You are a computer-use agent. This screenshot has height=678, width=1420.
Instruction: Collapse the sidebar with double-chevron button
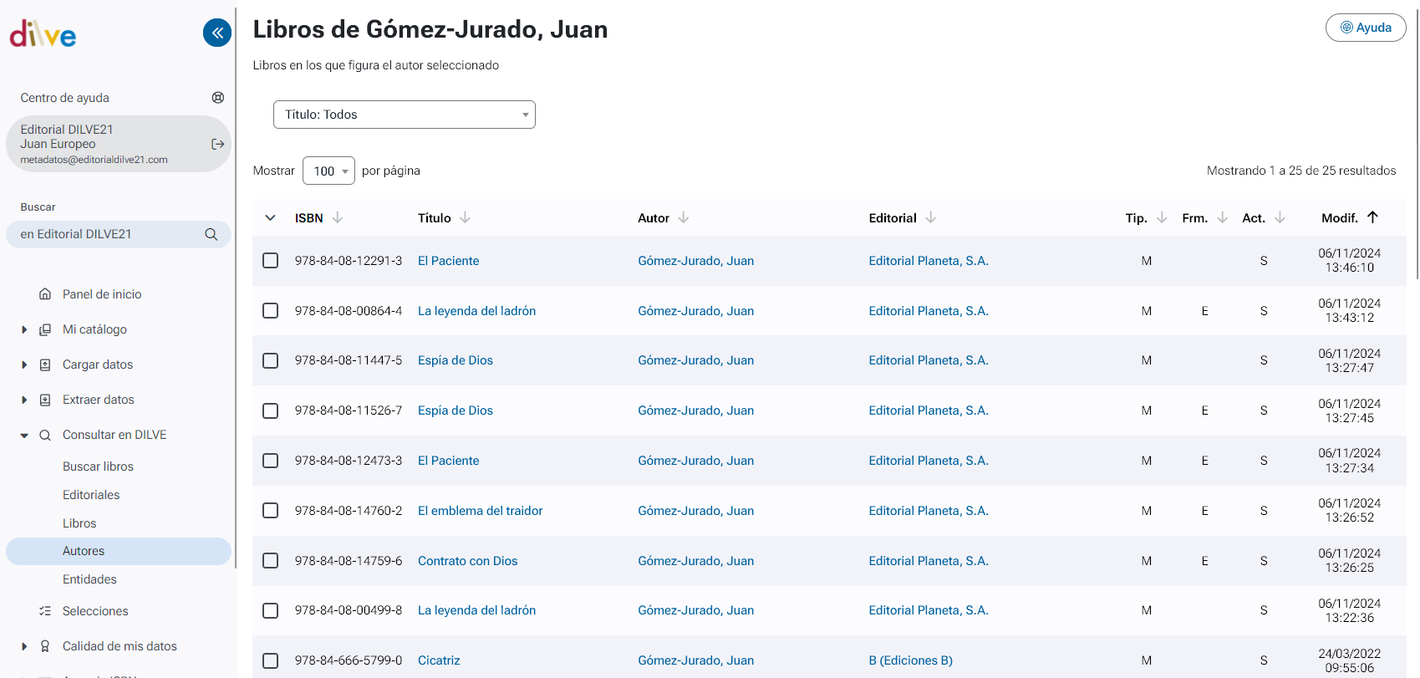tap(217, 33)
